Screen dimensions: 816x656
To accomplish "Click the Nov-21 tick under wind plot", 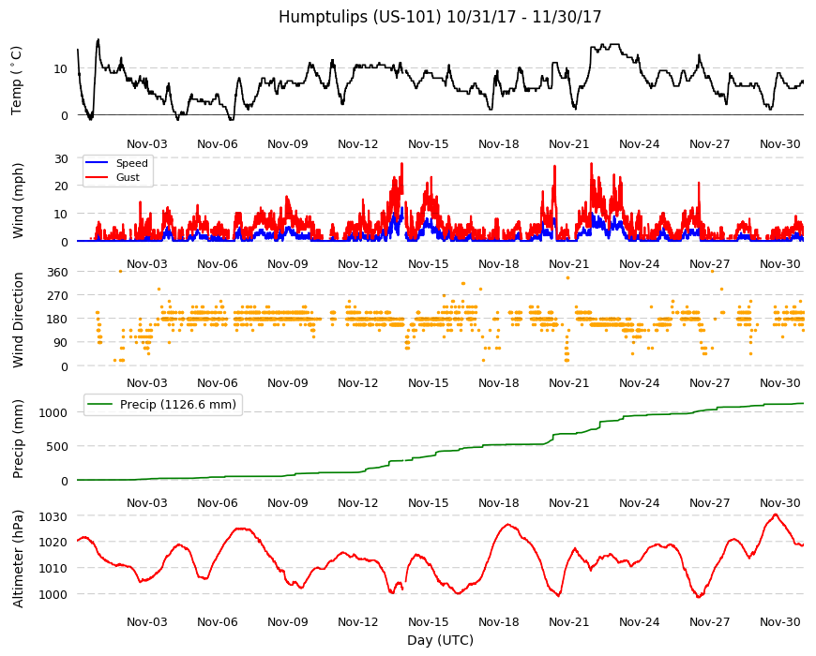I will pyautogui.click(x=568, y=263).
